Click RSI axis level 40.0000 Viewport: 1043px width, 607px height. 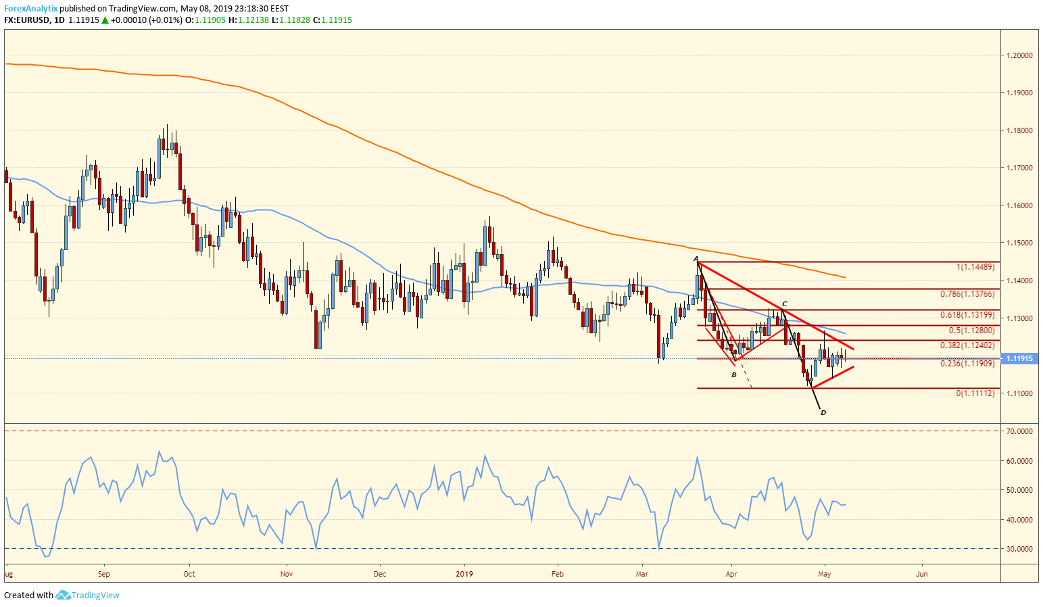(x=1019, y=520)
